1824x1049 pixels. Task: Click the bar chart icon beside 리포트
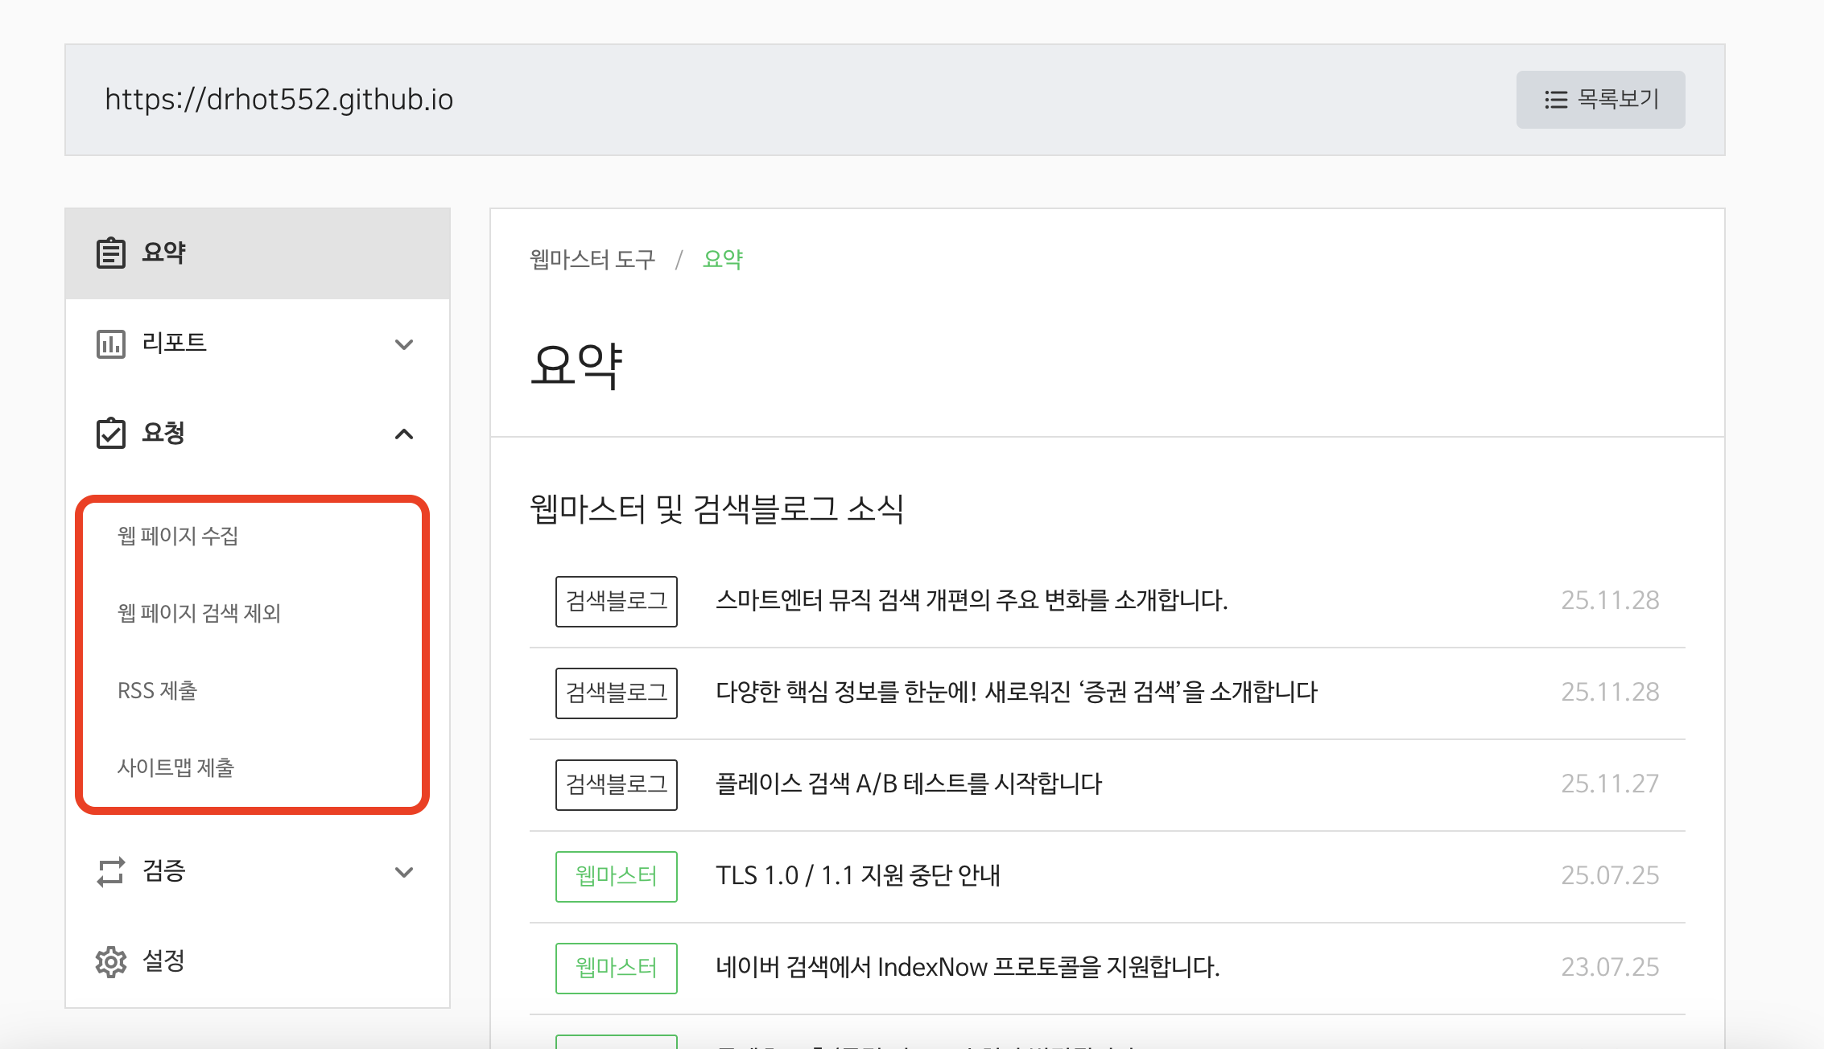coord(110,343)
